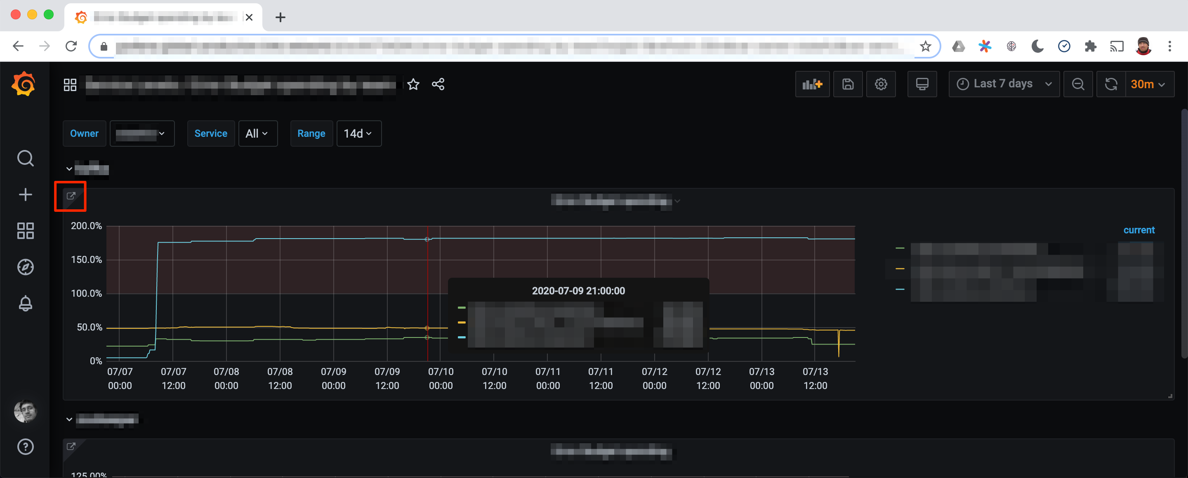Screen dimensions: 1188x478
Task: Open Explore compass icon in sidebar
Action: (25, 267)
